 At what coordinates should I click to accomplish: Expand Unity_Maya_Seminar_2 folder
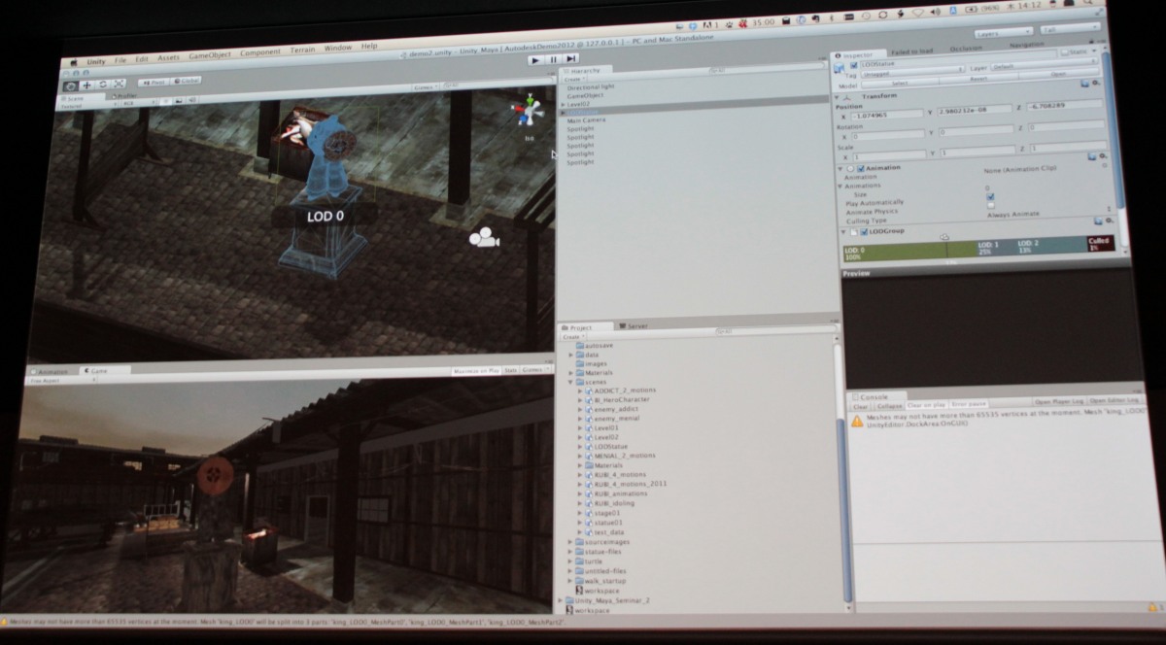pos(559,600)
